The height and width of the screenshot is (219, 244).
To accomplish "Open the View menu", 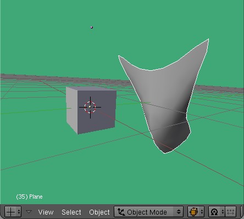I will pos(46,212).
